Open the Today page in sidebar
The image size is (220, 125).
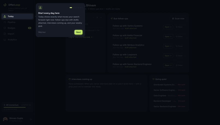[x=17, y=16]
